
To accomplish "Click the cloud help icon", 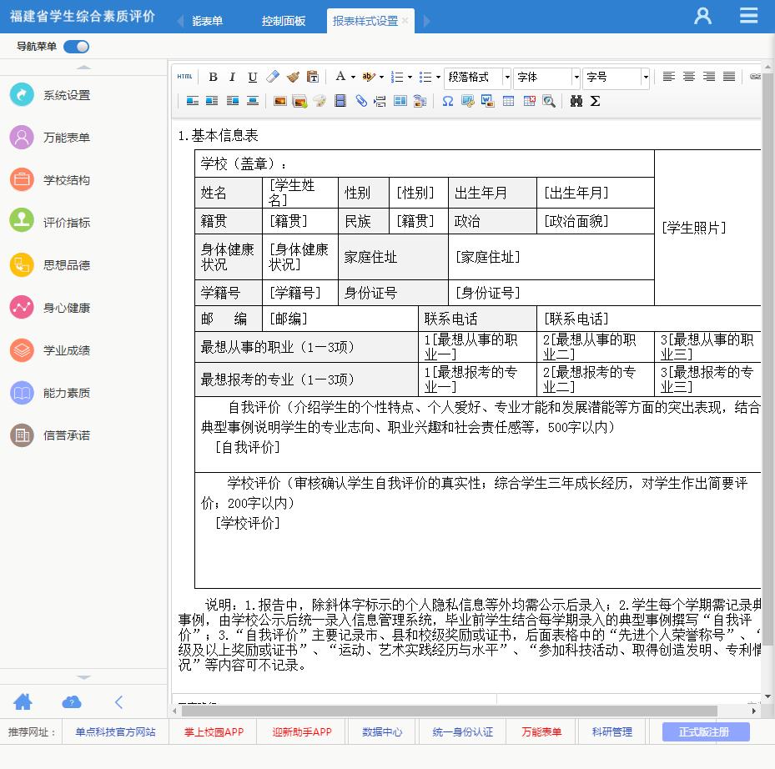I will pyautogui.click(x=72, y=701).
